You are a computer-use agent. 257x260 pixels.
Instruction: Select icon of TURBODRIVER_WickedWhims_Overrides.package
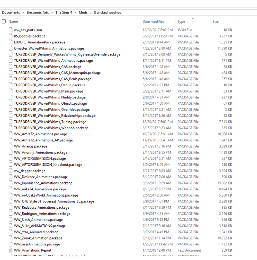(x=10, y=110)
